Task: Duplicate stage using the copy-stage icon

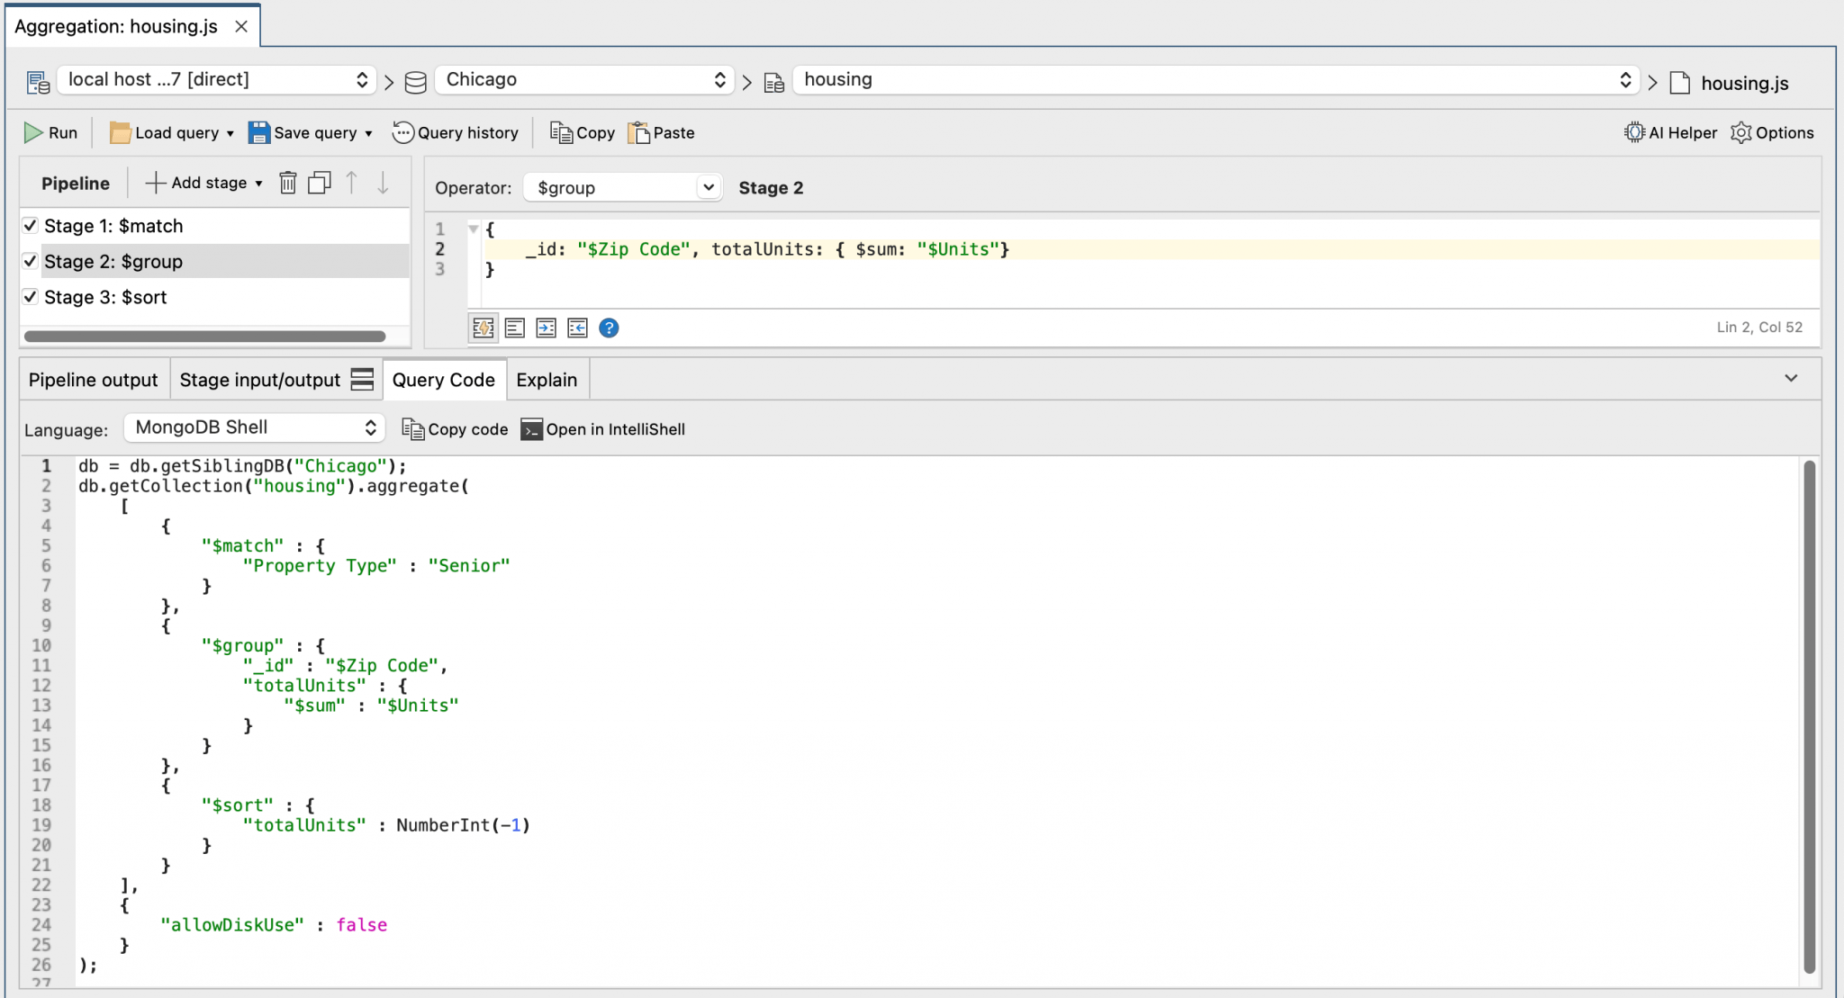Action: (x=319, y=184)
